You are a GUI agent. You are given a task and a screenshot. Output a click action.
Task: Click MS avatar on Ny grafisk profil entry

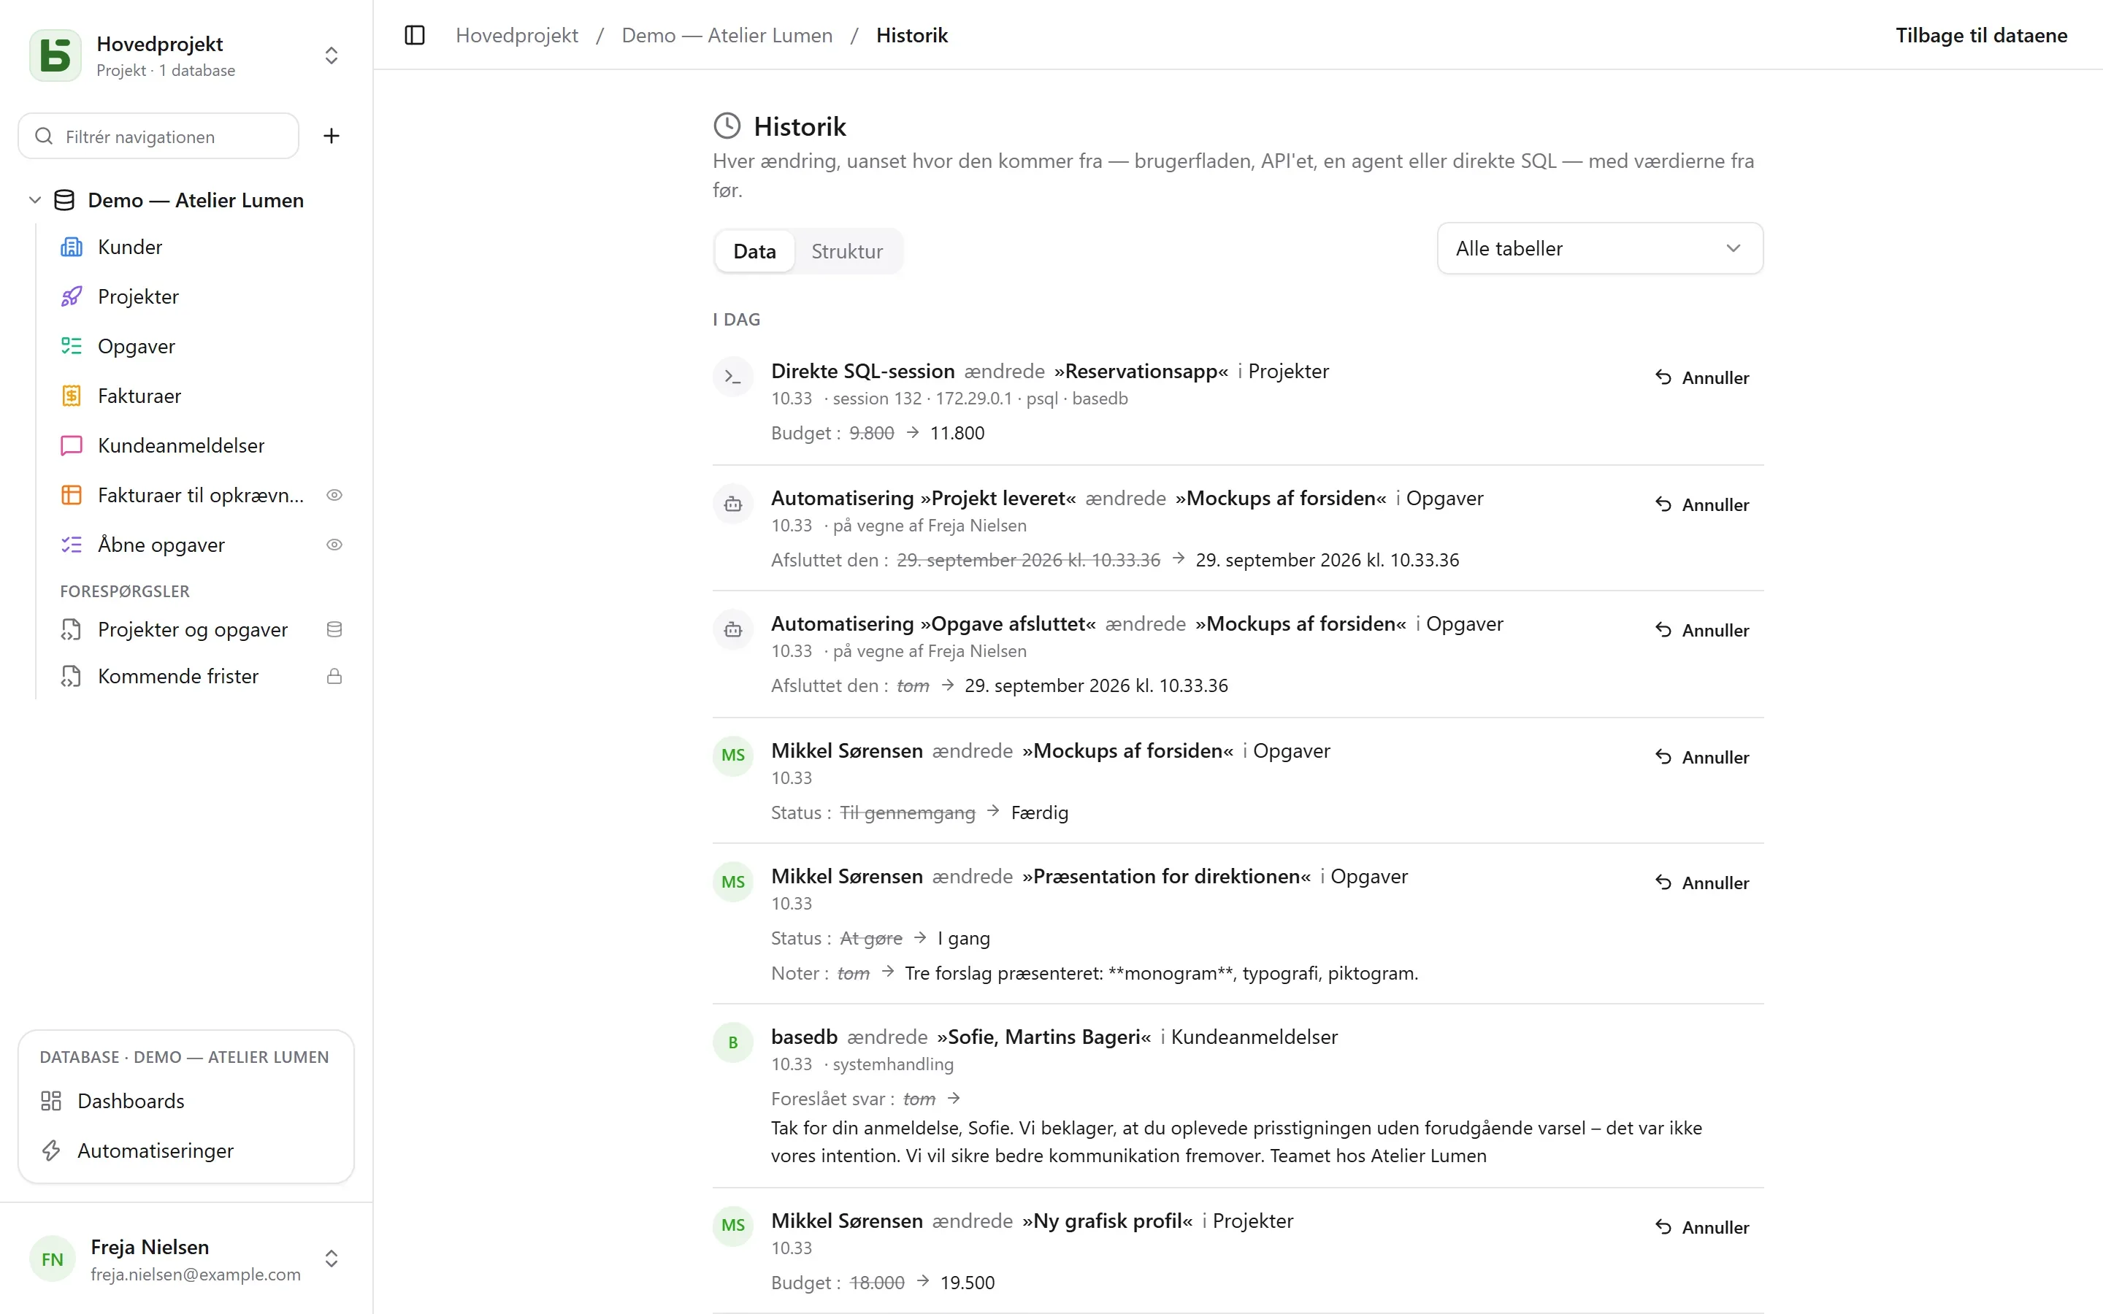tap(732, 1226)
